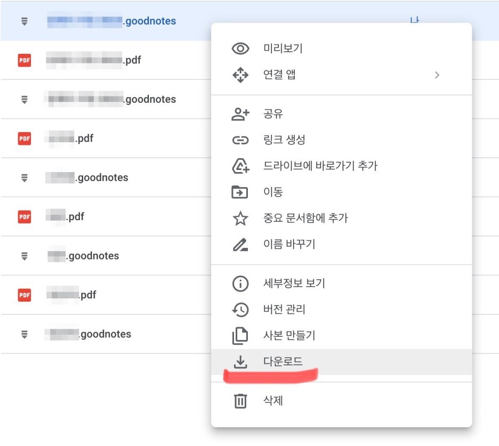This screenshot has height=446, width=499.
Task: Click the red PDF icon of the last .pdf row
Action: point(24,295)
